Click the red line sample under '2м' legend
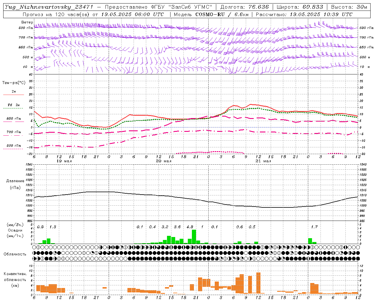 [x=13, y=95]
